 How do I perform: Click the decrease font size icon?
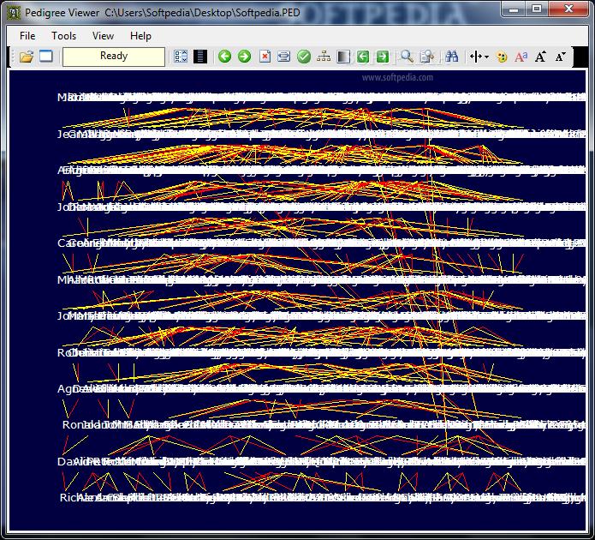pos(561,57)
